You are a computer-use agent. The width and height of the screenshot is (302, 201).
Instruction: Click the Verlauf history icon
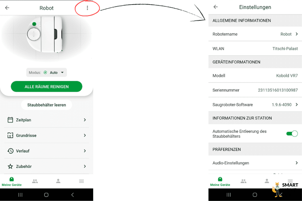point(11,151)
